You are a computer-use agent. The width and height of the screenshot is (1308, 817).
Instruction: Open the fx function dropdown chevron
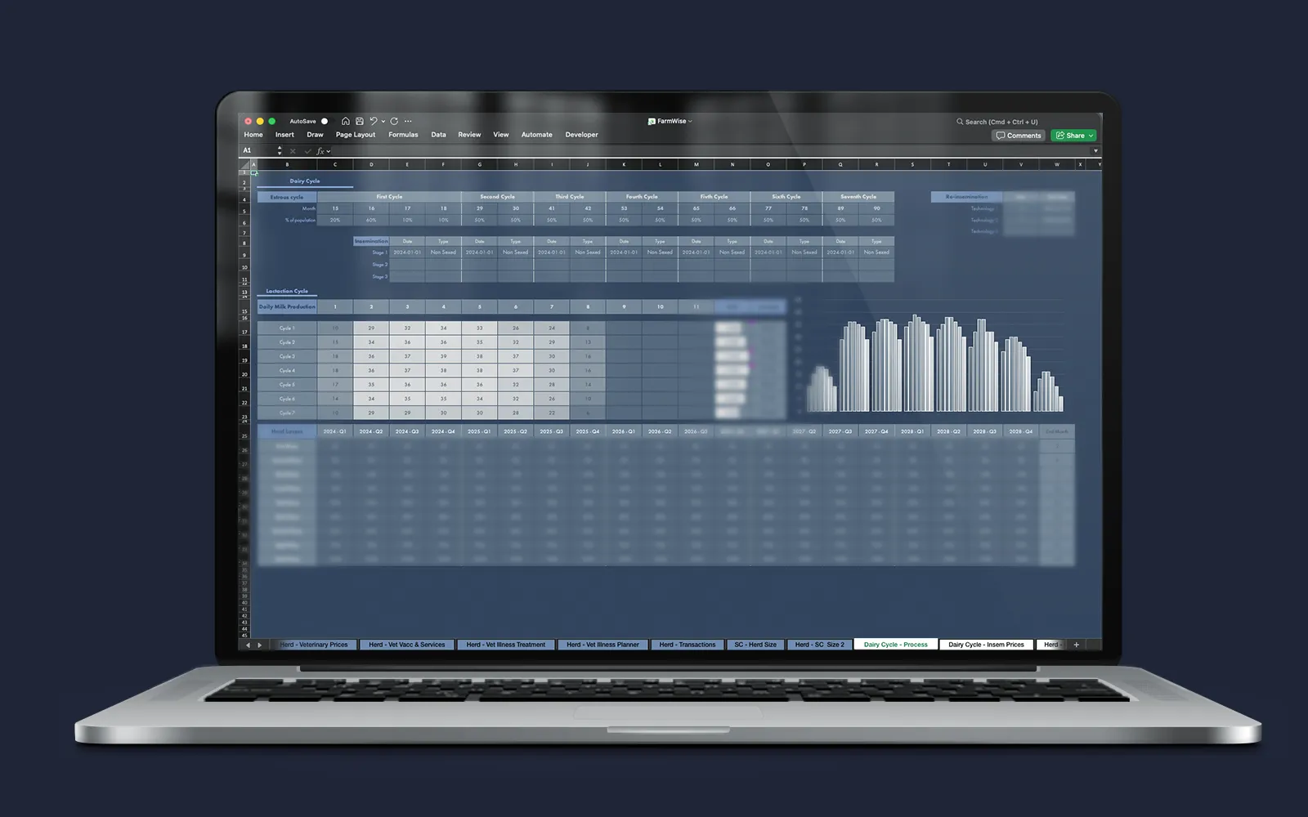pos(329,151)
